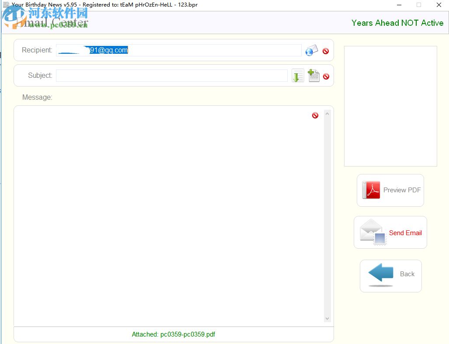The image size is (449, 344).
Task: Click inside the Message text area
Action: (x=169, y=216)
